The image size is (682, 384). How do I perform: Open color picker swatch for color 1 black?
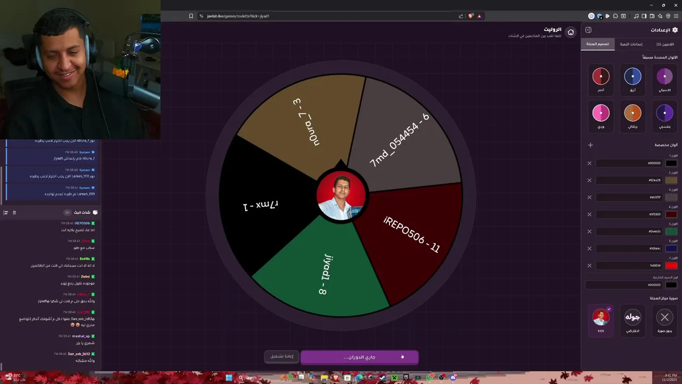coord(671,163)
